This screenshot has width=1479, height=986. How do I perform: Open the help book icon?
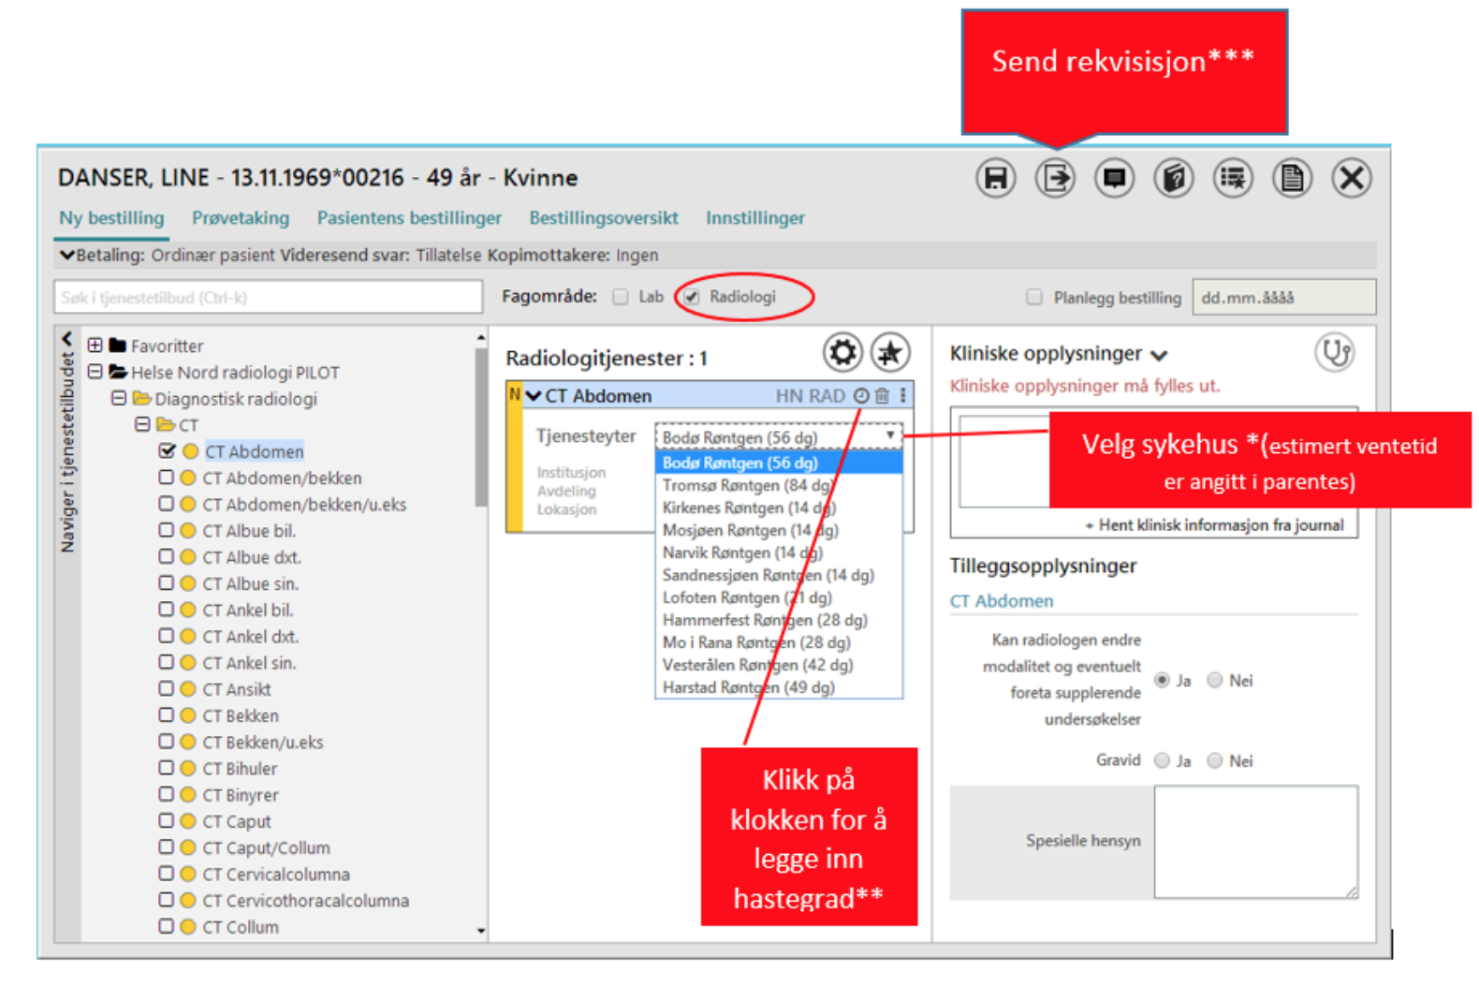[x=1173, y=178]
